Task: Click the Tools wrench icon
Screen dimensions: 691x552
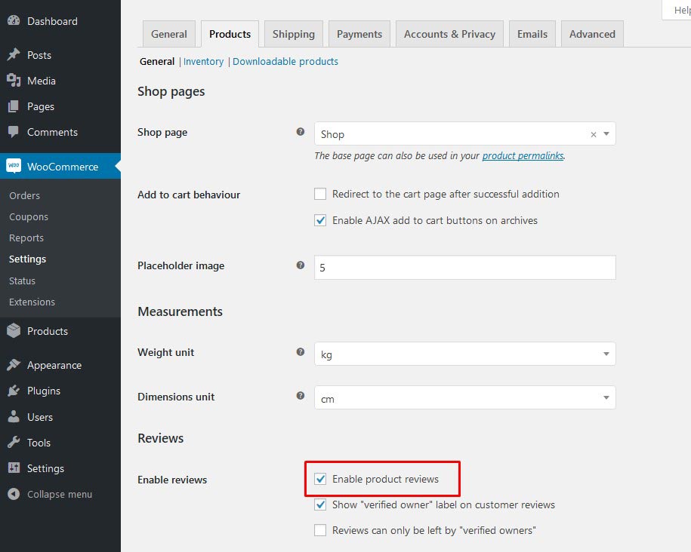Action: point(14,443)
